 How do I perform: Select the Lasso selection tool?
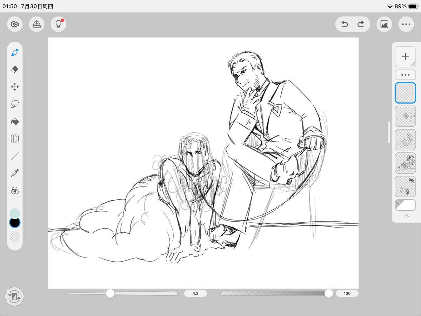(15, 104)
